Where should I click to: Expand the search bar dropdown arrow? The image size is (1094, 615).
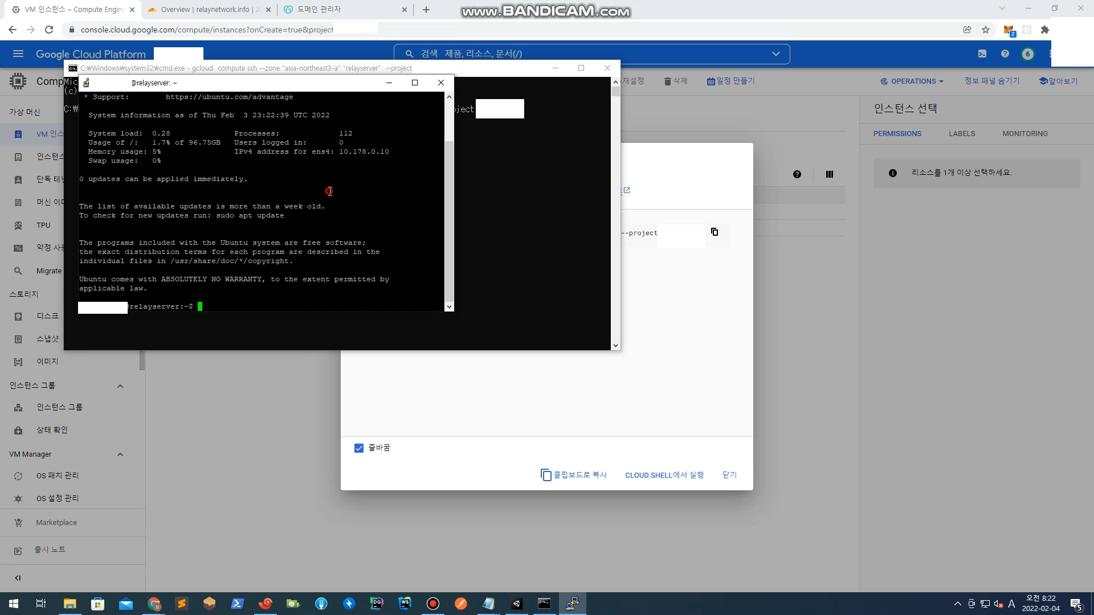coord(775,54)
